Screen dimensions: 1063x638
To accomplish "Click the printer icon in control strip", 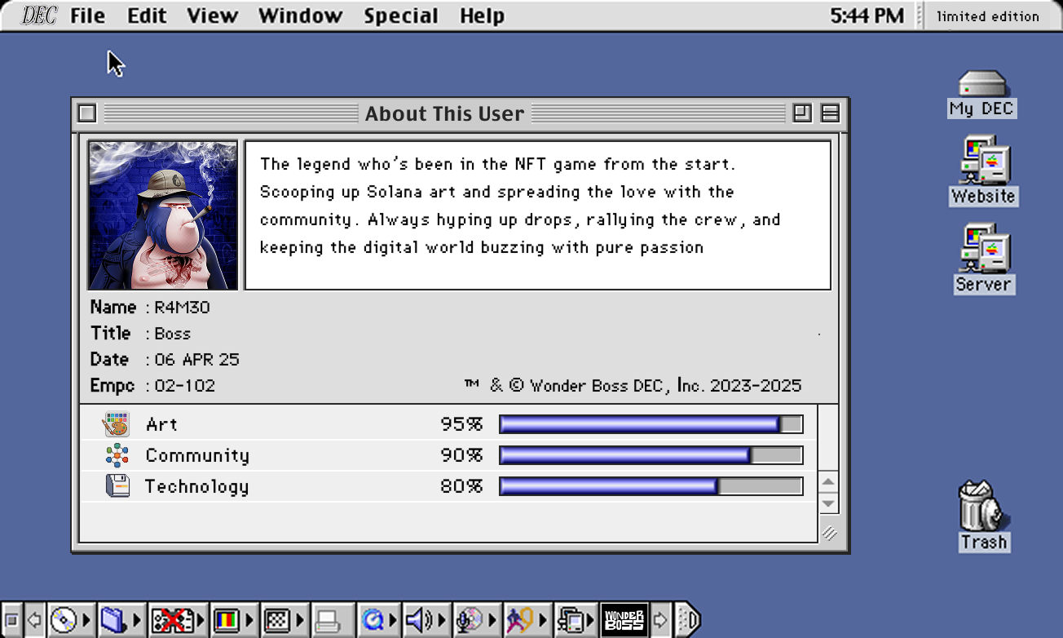I will pyautogui.click(x=328, y=621).
